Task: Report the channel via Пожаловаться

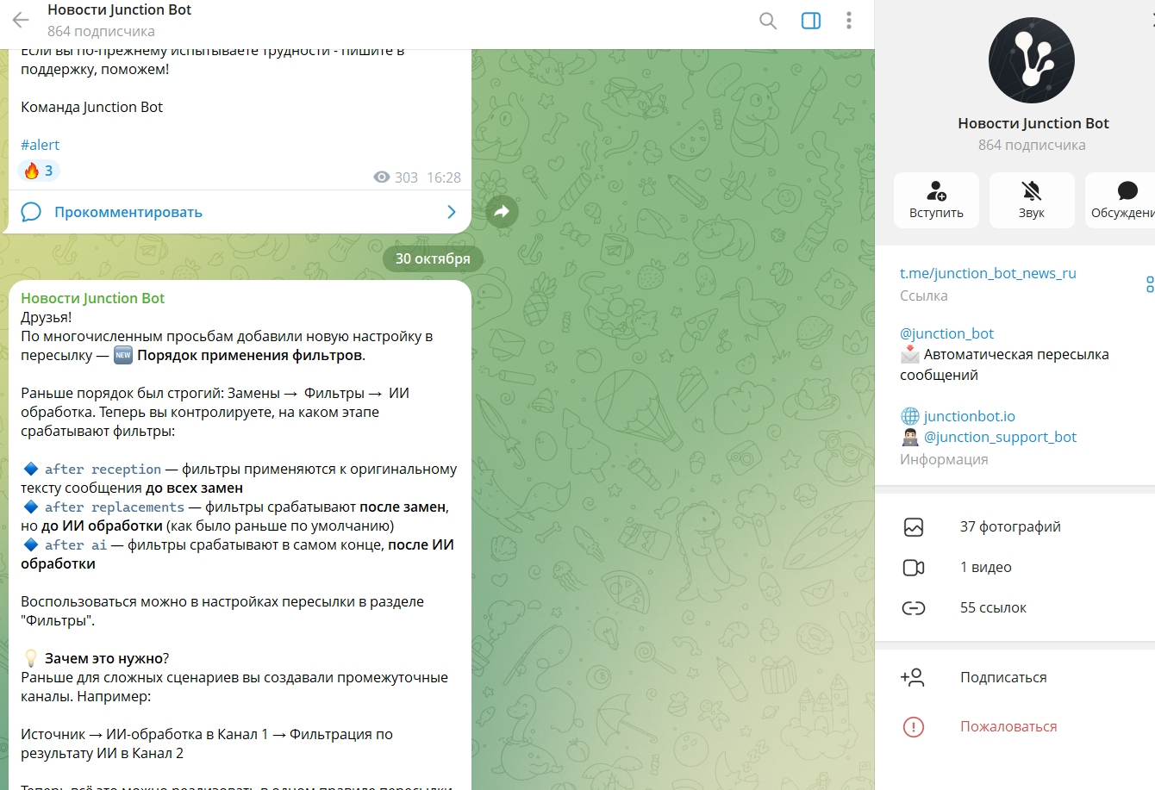Action: (1008, 726)
